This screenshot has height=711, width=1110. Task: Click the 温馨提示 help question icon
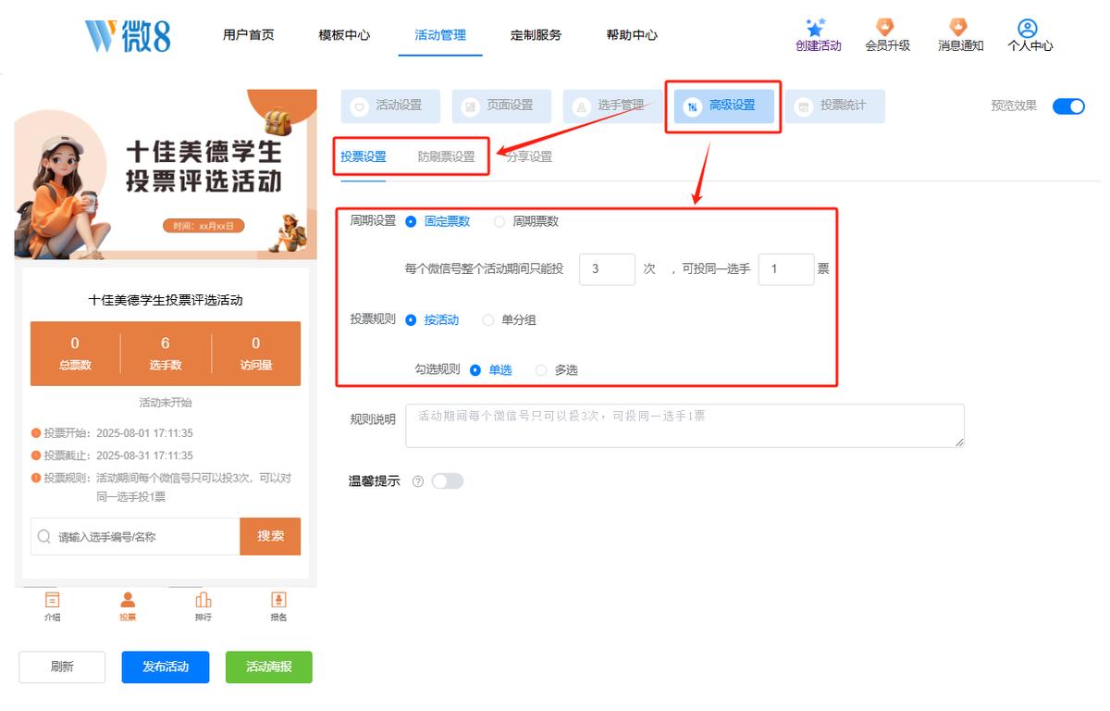[x=418, y=481]
